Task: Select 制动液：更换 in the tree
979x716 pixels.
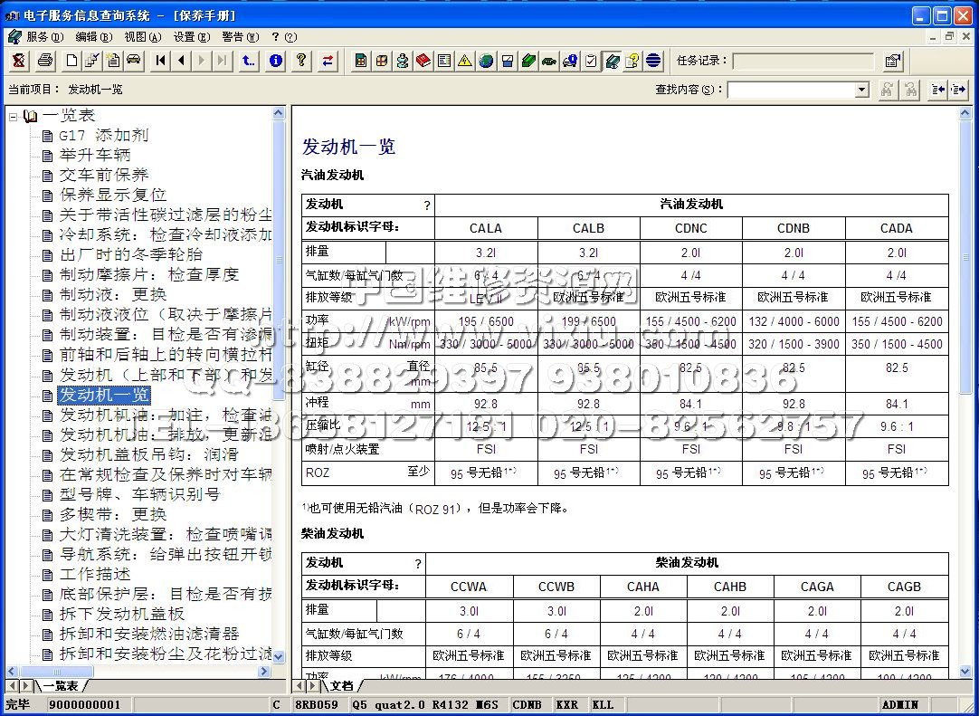Action: point(113,294)
